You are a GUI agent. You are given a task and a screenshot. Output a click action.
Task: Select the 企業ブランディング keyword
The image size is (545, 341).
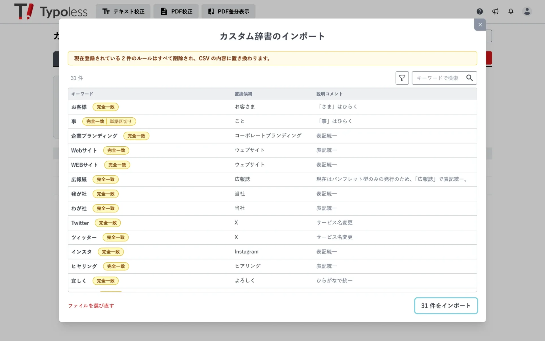point(94,136)
